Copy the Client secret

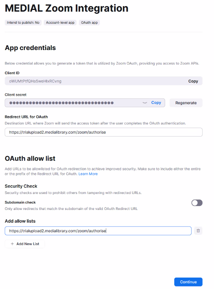pyautogui.click(x=156, y=103)
